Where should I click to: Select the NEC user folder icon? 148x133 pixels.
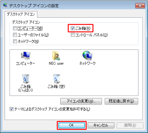click(x=56, y=56)
